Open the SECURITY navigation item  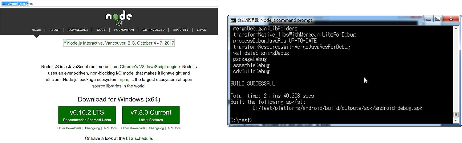tap(180, 30)
